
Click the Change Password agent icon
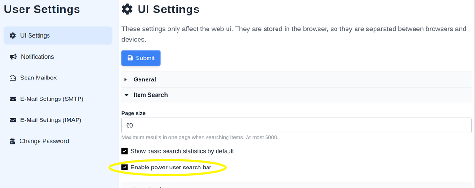[12, 141]
